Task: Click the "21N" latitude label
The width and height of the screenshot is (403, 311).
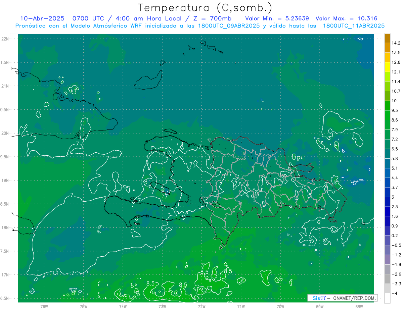Action: (6, 86)
